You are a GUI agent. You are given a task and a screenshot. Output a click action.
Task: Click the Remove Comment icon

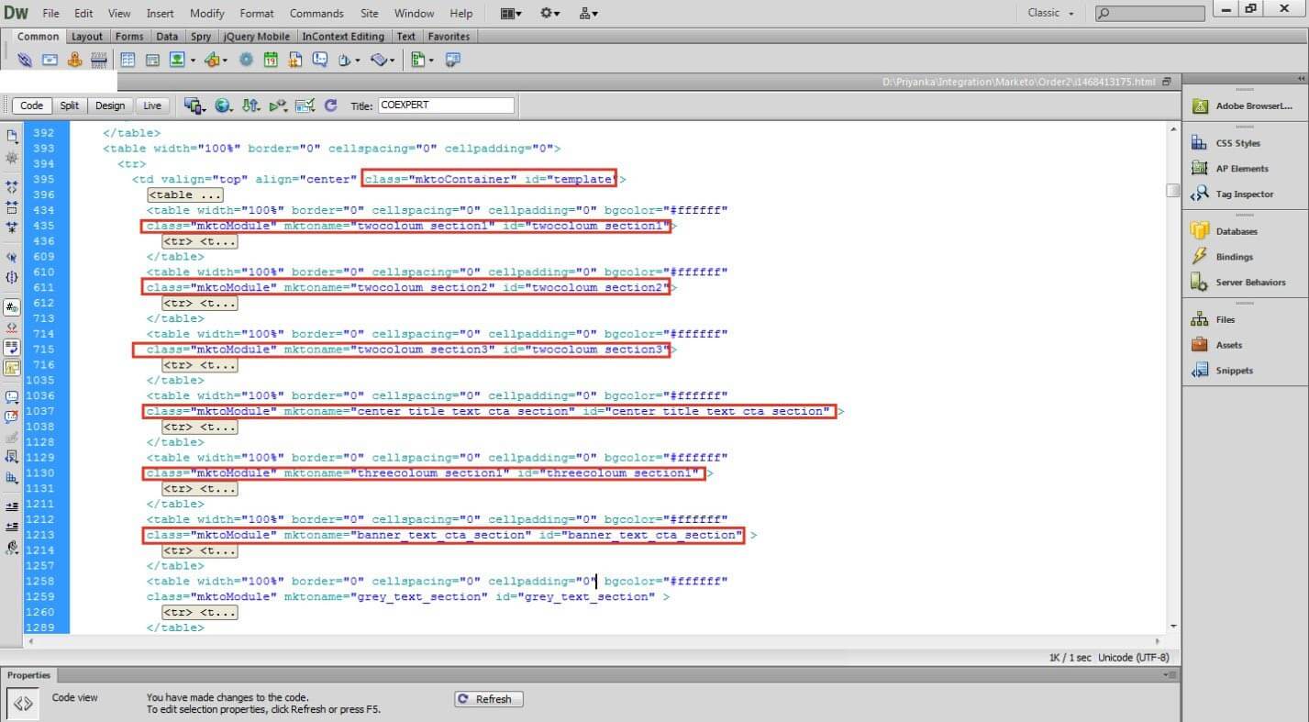coord(12,417)
